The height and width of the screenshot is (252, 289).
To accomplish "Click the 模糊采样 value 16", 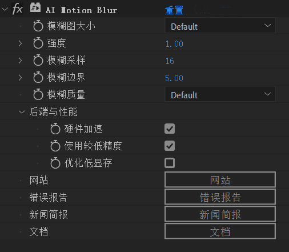I will coord(170,61).
